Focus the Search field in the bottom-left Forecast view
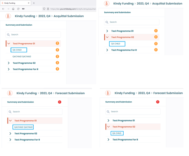This screenshot has width=189, height=156. pos(35,112)
